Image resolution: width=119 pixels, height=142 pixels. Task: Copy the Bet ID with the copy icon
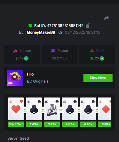pos(88,26)
